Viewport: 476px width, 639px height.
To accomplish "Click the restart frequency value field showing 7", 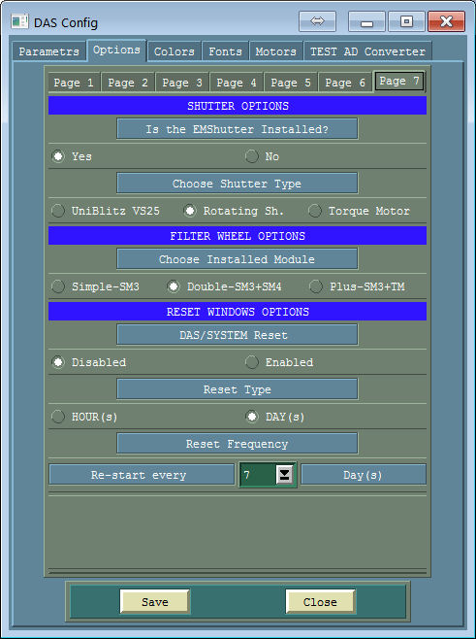I will (258, 474).
